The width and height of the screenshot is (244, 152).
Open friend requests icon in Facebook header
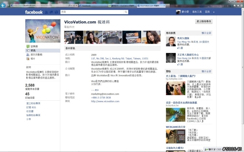coord(47,12)
